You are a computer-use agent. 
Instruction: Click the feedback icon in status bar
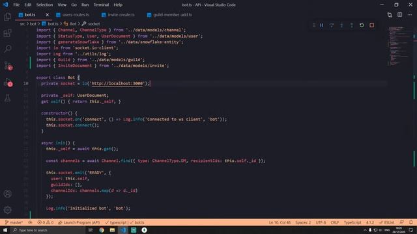pos(402,222)
